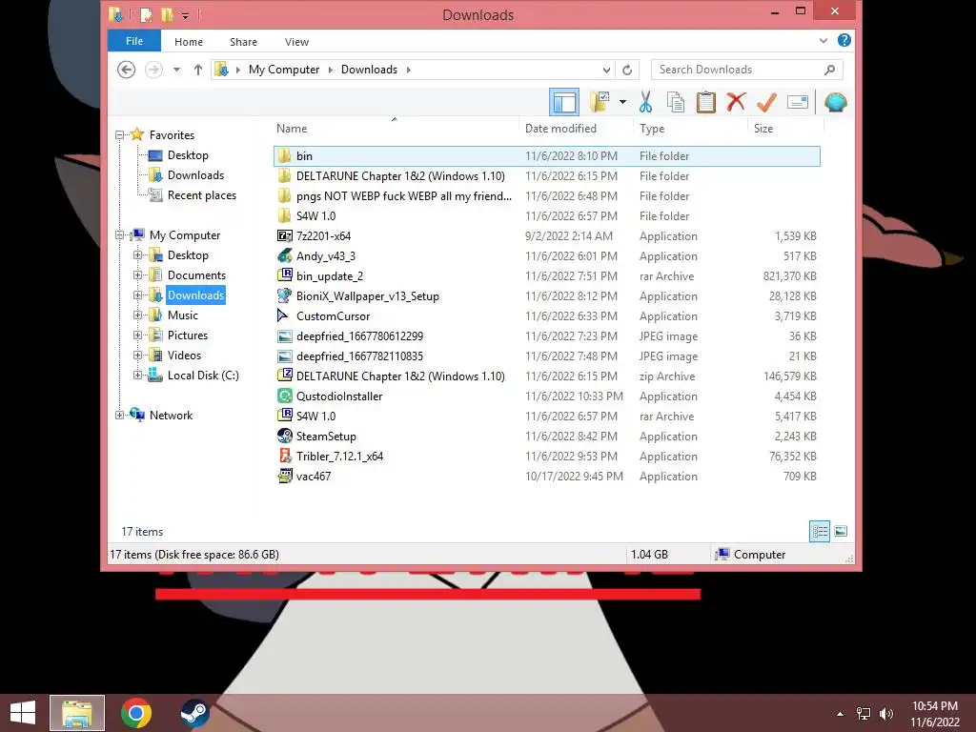Click the Forward navigation arrow
The image size is (976, 732).
pos(153,70)
